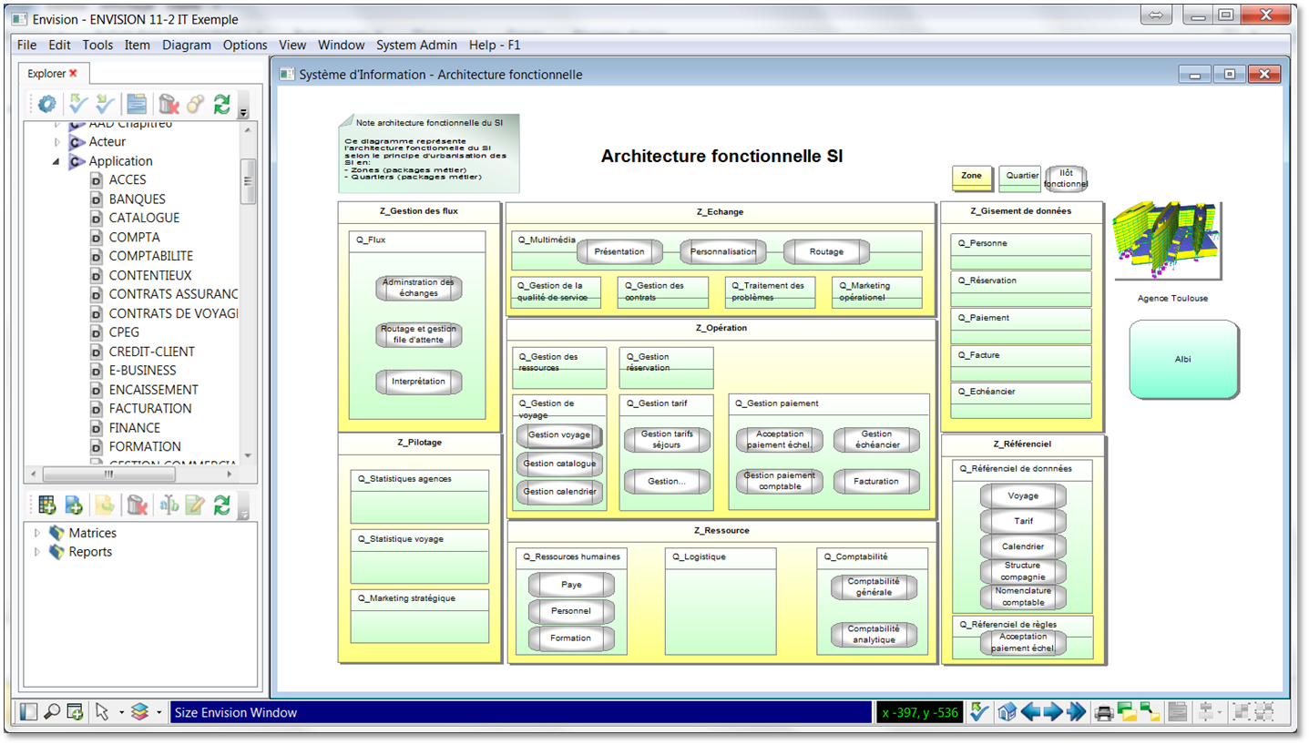The width and height of the screenshot is (1309, 745).
Task: Click the blue gear icon in Explorer toolbar
Action: (46, 104)
